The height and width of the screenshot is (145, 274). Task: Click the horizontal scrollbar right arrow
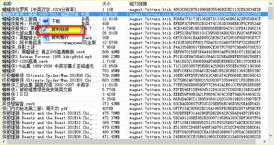(x=265, y=141)
